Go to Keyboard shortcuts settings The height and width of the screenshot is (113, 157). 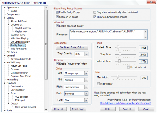click(x=21, y=59)
